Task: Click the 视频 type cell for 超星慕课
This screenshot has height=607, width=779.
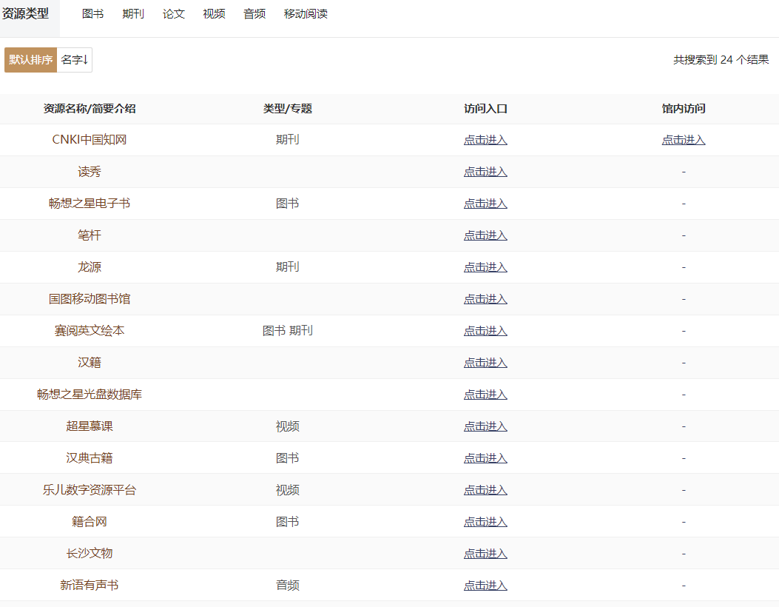Action: (288, 426)
